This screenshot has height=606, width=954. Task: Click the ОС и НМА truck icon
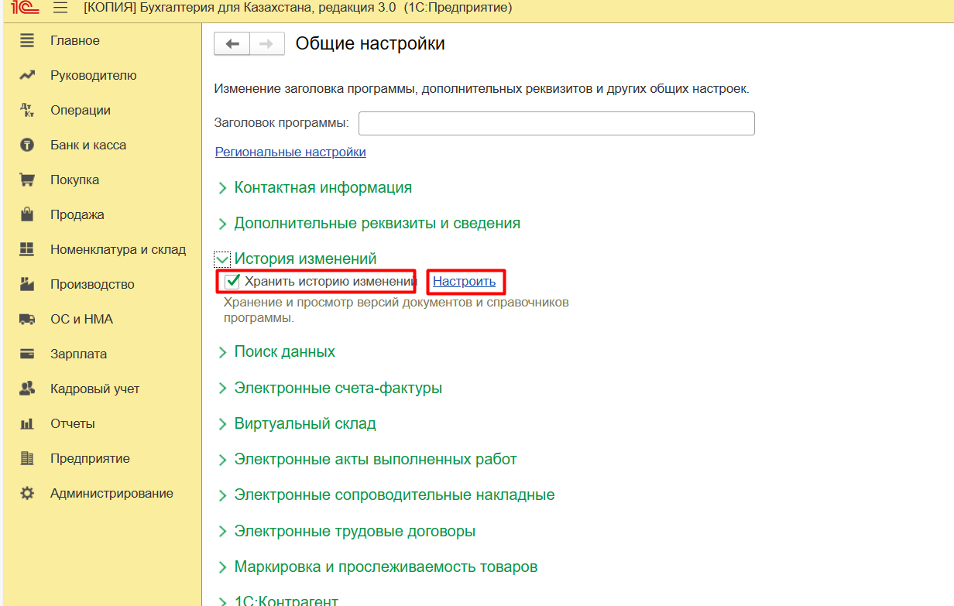point(27,319)
